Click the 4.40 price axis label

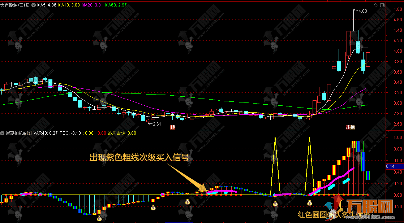click(398, 30)
